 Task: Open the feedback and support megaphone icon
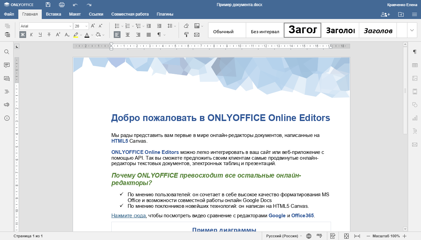point(7,105)
